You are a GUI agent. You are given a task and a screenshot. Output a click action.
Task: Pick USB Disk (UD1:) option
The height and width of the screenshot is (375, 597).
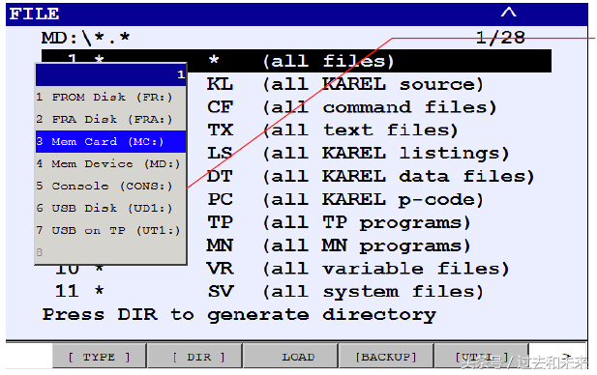pos(110,208)
